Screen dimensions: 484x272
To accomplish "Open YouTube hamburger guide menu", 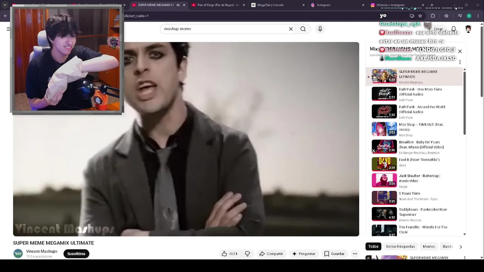I will click(8, 29).
